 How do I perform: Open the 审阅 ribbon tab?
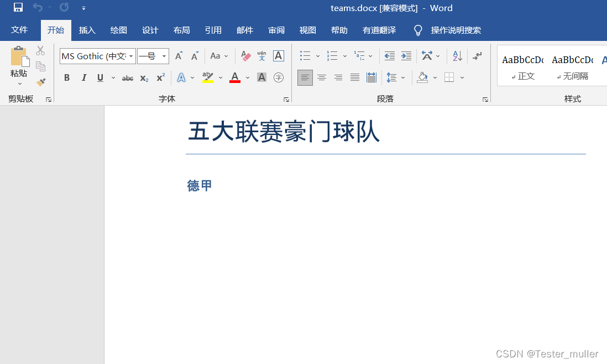[276, 30]
